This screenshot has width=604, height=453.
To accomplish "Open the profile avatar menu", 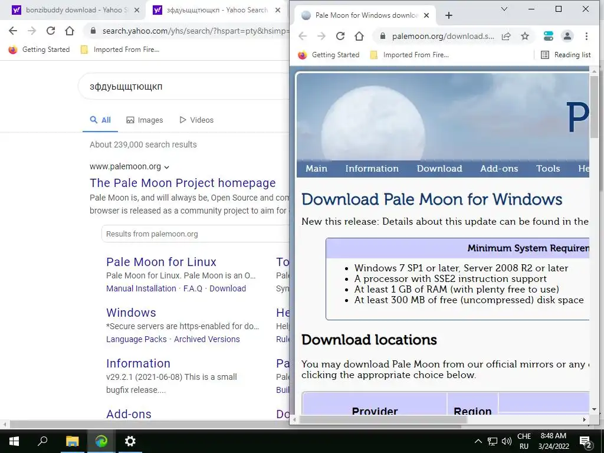I will coord(567,36).
